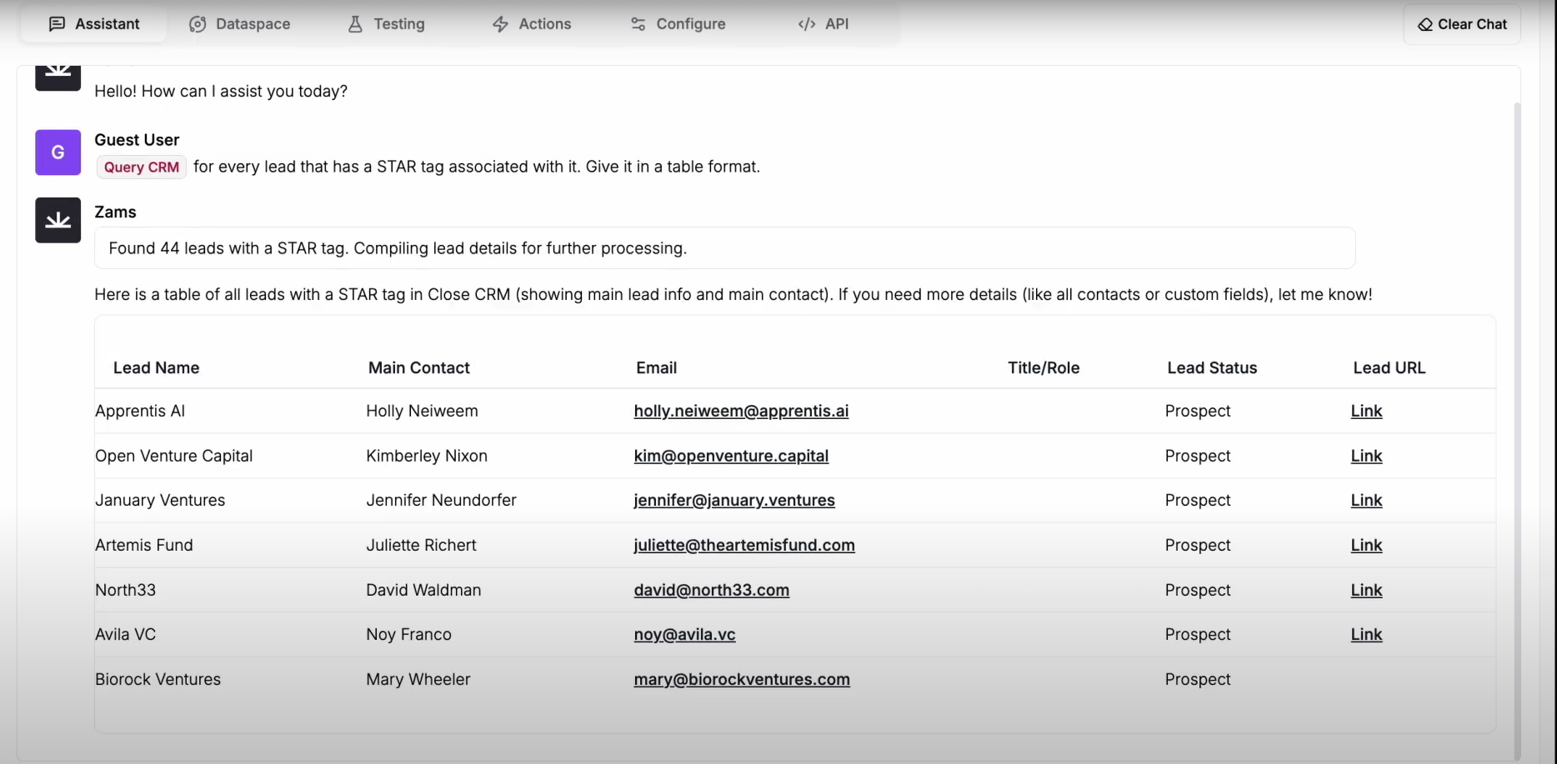This screenshot has width=1557, height=764.
Task: Open holly.neiweem@apprentis.ai email link
Action: pyautogui.click(x=741, y=411)
